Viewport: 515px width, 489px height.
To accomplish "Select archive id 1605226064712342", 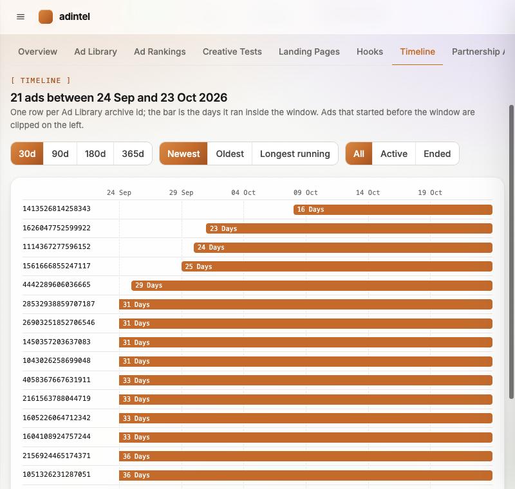I will tap(57, 418).
